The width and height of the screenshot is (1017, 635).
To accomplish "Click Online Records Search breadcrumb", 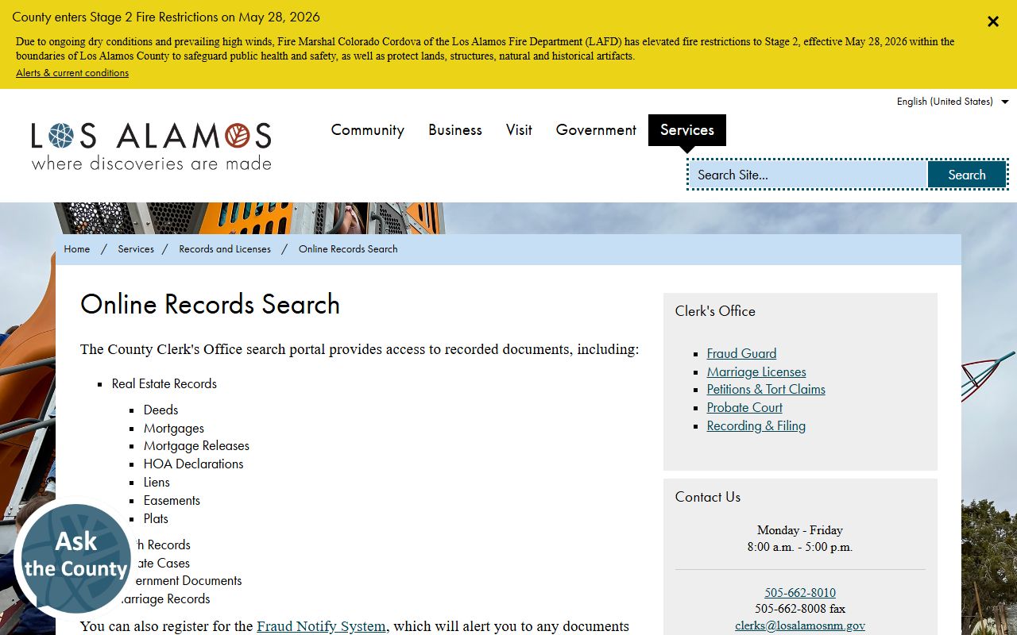I will pyautogui.click(x=348, y=249).
